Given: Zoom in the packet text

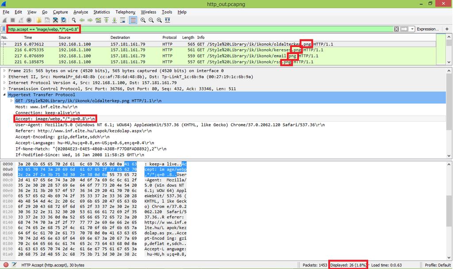Looking at the screenshot, I should [143, 20].
